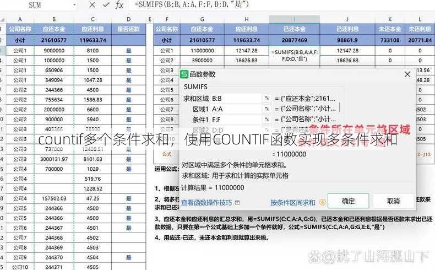
Task: Select cell with value 157502.03
Action: click(x=54, y=198)
